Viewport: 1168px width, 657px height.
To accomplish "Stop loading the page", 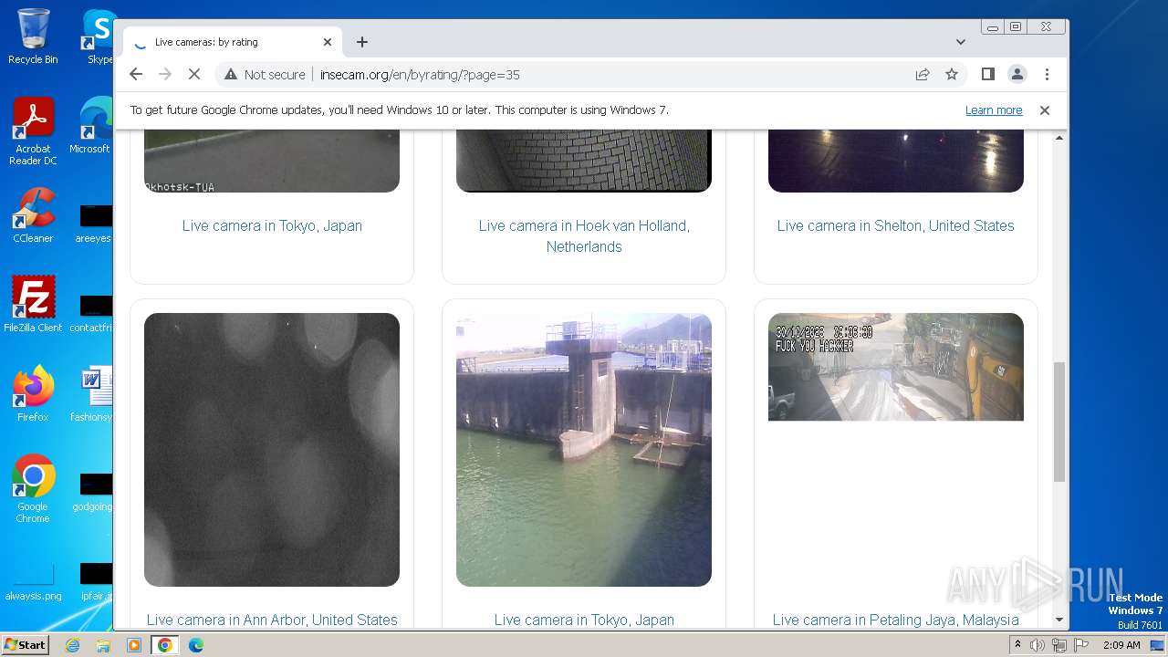I will coord(194,74).
